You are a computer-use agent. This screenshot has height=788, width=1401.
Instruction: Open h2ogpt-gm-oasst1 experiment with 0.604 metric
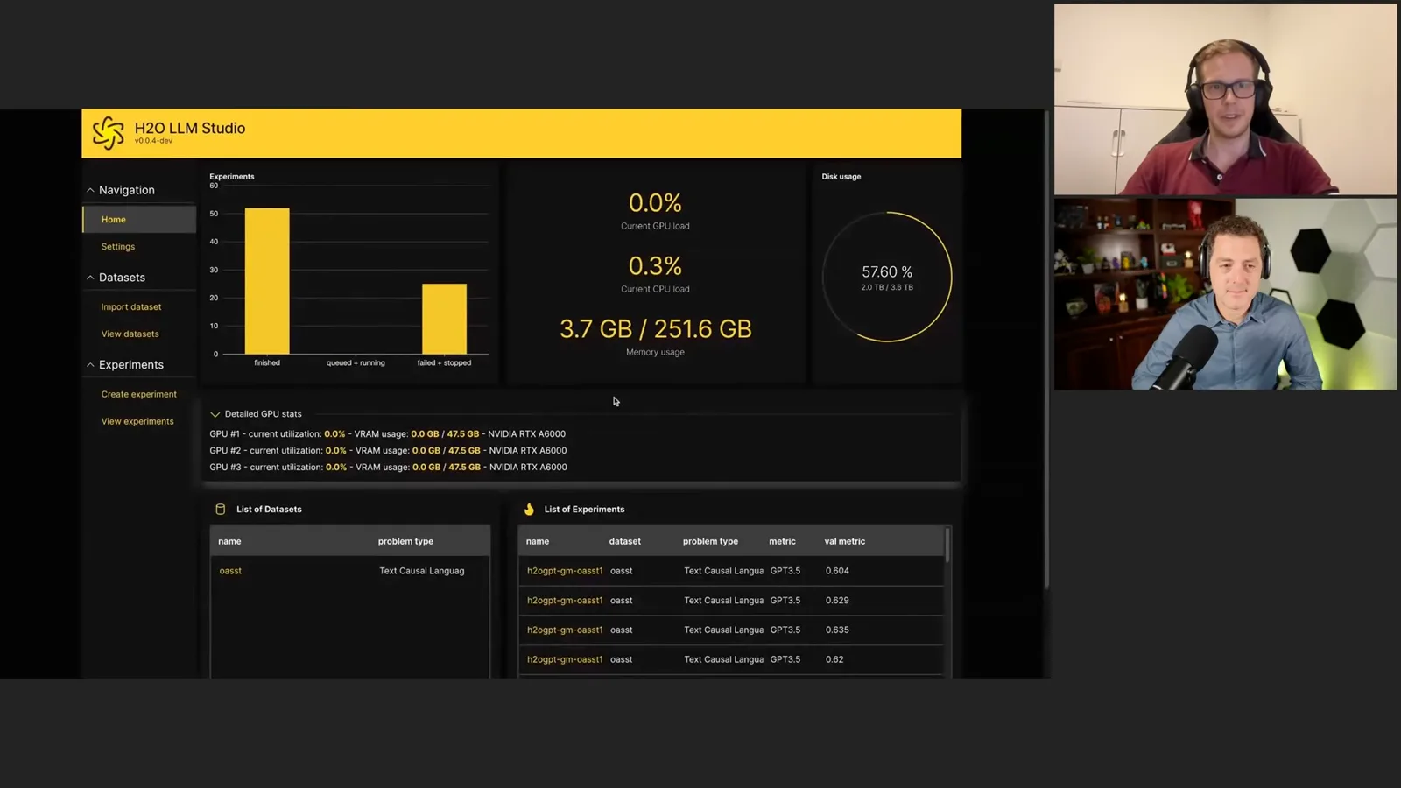[x=565, y=571]
